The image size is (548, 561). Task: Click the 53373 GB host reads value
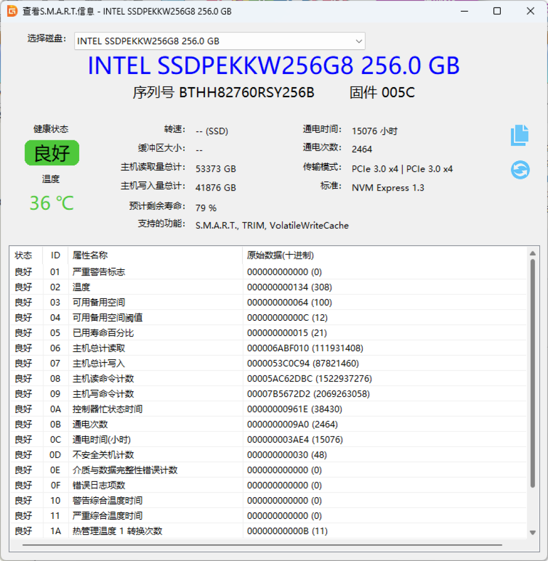tap(216, 169)
